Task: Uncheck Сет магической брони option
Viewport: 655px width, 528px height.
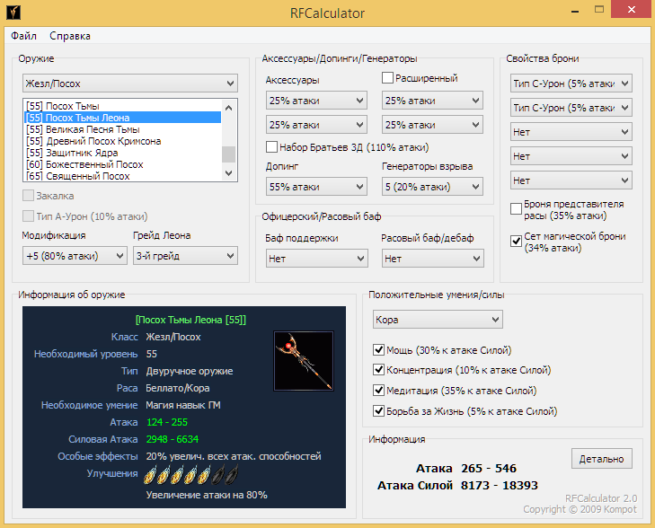Action: click(516, 240)
